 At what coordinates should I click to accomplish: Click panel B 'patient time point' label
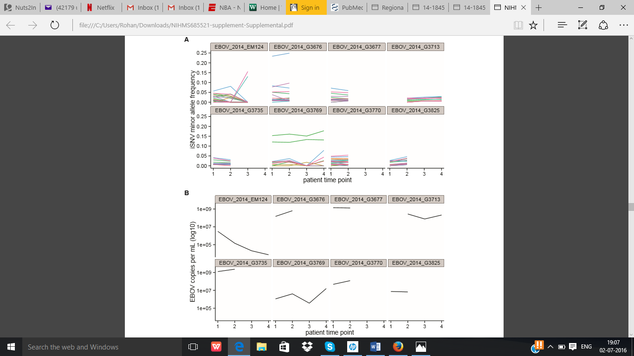point(330,332)
